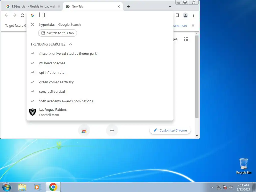The height and width of the screenshot is (192, 256).
Task: Select sony ps5 vertical suggestion
Action: coord(100,91)
